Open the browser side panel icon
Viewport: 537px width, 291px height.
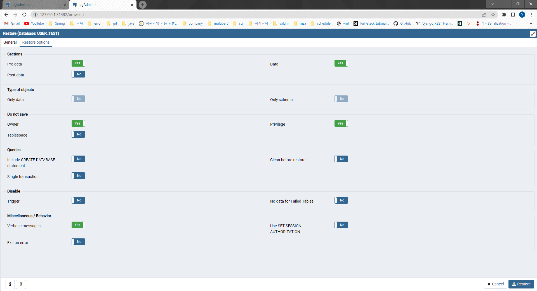click(513, 15)
